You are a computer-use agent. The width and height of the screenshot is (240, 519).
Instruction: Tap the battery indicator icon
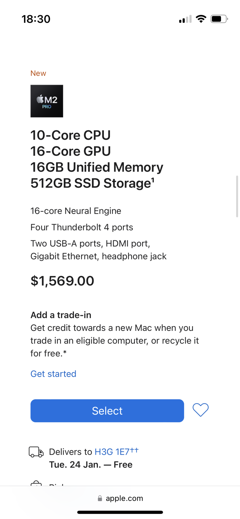click(219, 19)
